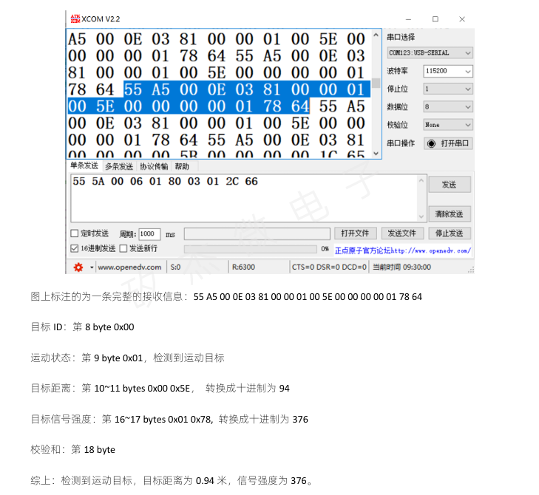Click the receive area scrollbar thumb
The height and width of the screenshot is (495, 539).
point(376,83)
